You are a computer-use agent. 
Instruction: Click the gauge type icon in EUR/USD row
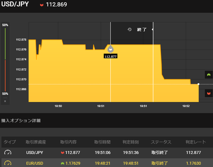pyautogui.click(x=8, y=163)
